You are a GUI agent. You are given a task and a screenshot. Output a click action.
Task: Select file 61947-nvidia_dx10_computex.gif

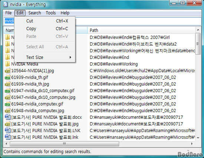coord(43,90)
